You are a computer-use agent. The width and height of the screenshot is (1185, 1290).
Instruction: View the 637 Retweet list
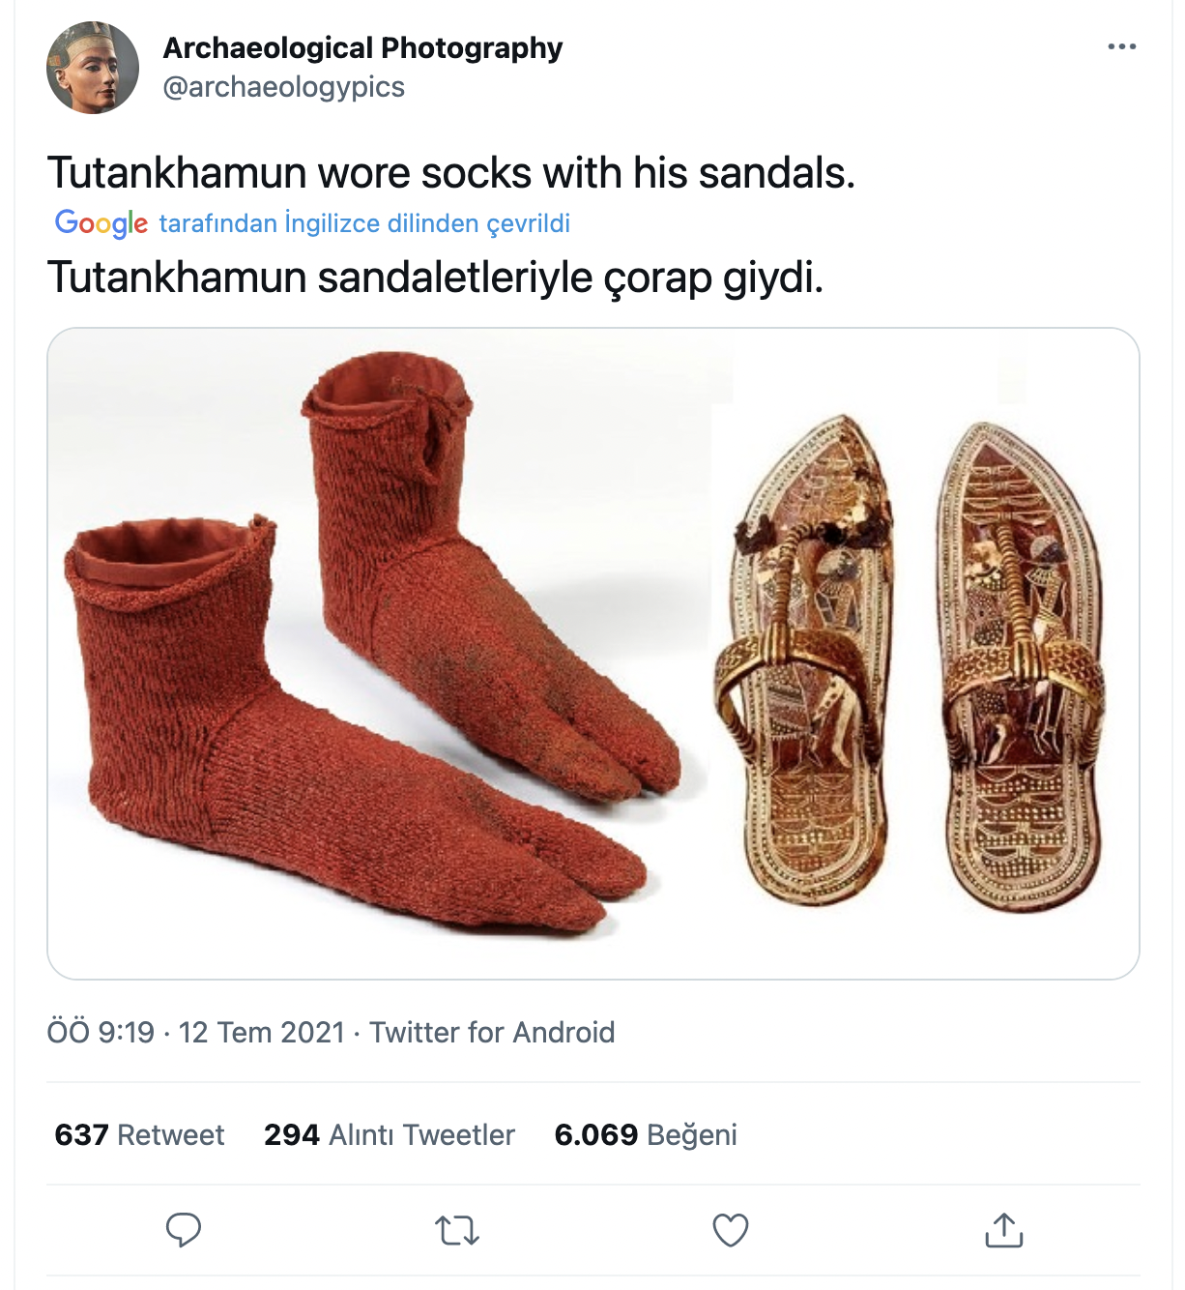tap(139, 1134)
